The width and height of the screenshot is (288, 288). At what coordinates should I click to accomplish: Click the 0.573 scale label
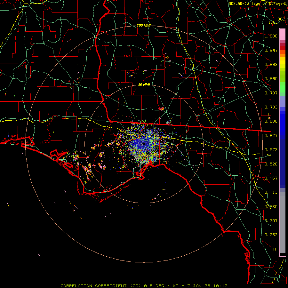coord(271,150)
